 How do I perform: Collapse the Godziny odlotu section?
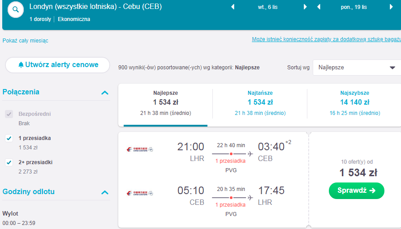(x=105, y=192)
